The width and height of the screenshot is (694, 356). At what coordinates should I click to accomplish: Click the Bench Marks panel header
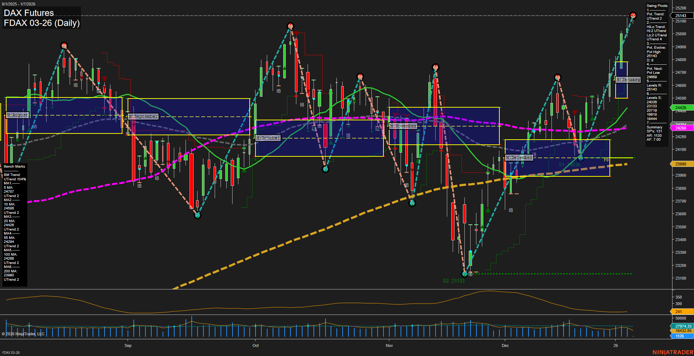[14, 166]
